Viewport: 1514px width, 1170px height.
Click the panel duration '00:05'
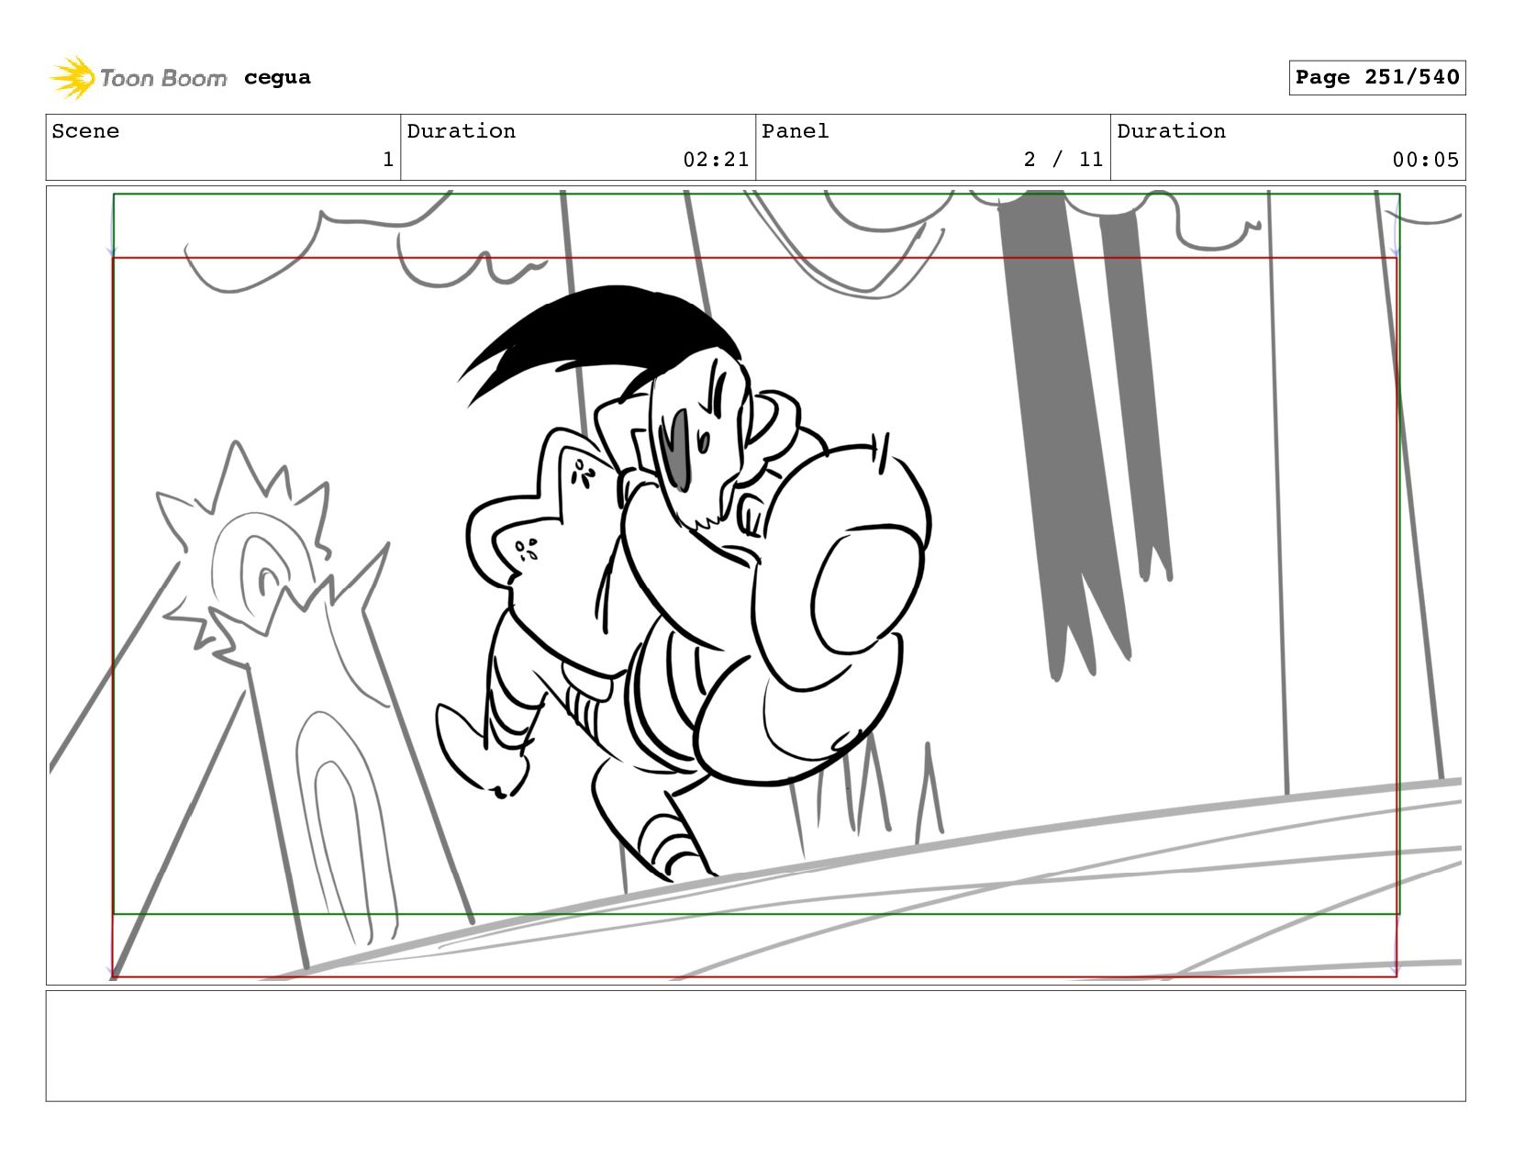coord(1425,160)
